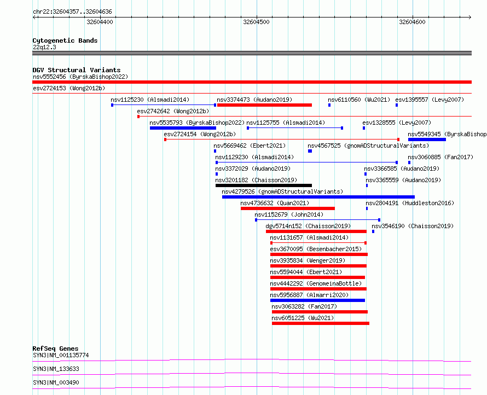
Task: Select the nsv5552456 (ByrskaBishop2022) variant
Action: [252, 82]
